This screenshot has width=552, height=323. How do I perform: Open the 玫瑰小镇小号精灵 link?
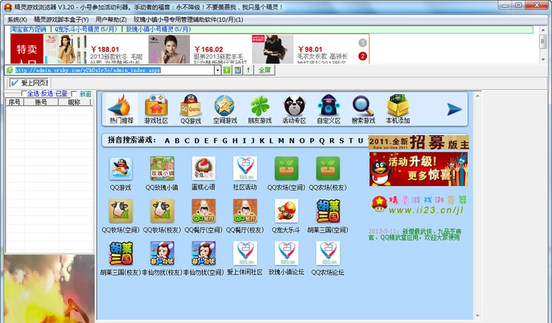coord(158,29)
